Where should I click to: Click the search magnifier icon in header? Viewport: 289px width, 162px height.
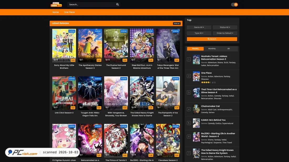117,4
